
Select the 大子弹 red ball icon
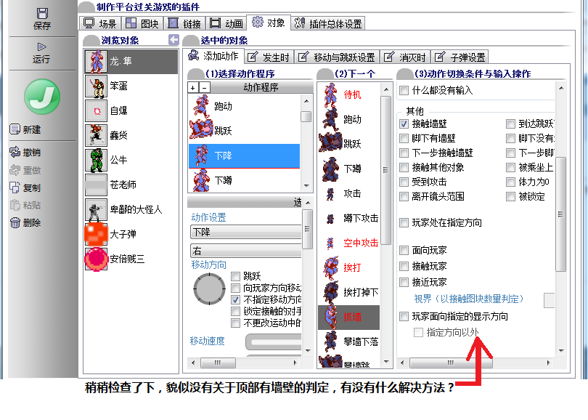point(97,235)
